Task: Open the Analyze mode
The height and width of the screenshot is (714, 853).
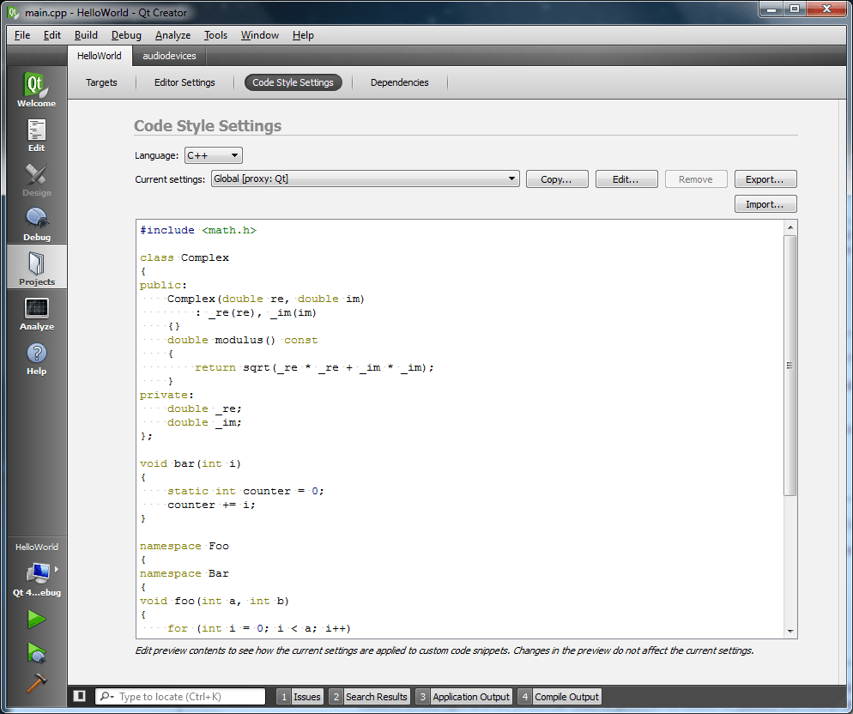Action: [35, 314]
